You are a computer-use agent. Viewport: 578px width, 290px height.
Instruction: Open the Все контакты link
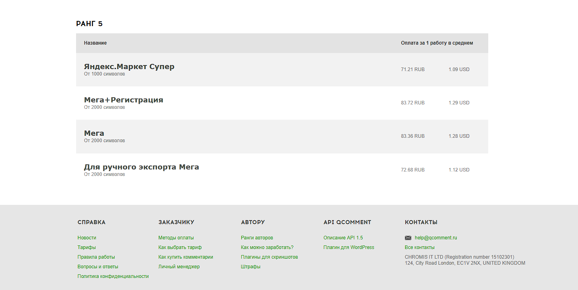419,247
